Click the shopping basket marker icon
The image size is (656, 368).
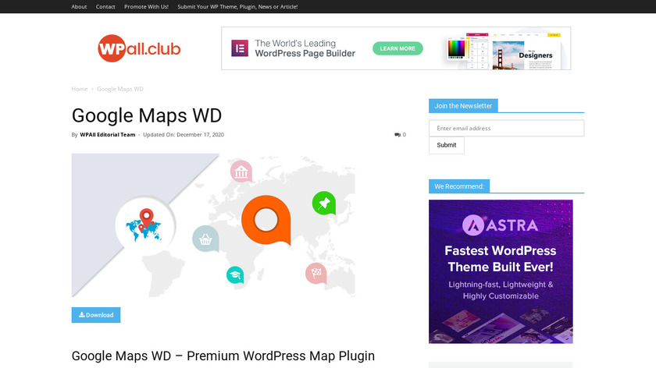205,239
